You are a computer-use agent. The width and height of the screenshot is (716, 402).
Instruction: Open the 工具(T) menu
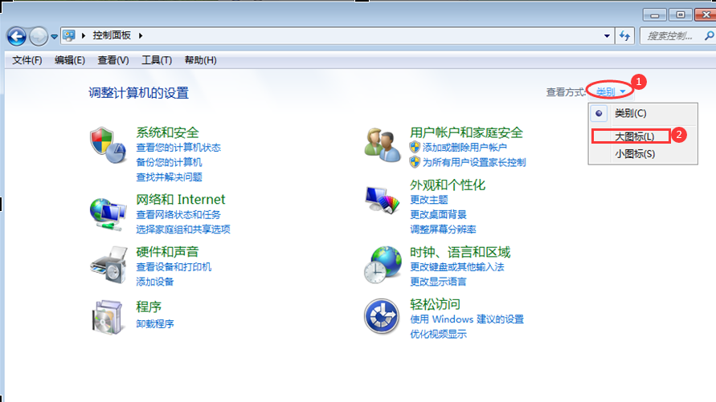click(x=156, y=60)
